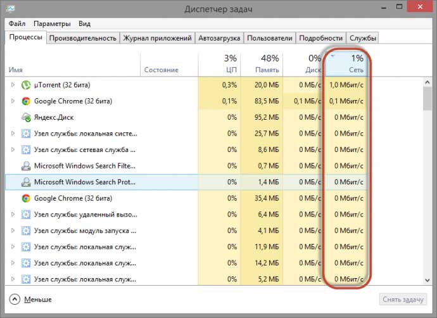This screenshot has height=318, width=437.
Task: Click the Task Manager icon in title bar
Action: point(10,9)
